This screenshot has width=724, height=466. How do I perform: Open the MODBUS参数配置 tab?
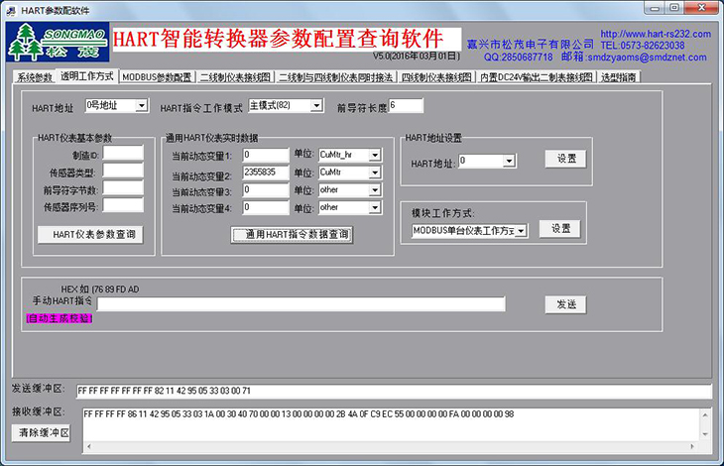(157, 77)
